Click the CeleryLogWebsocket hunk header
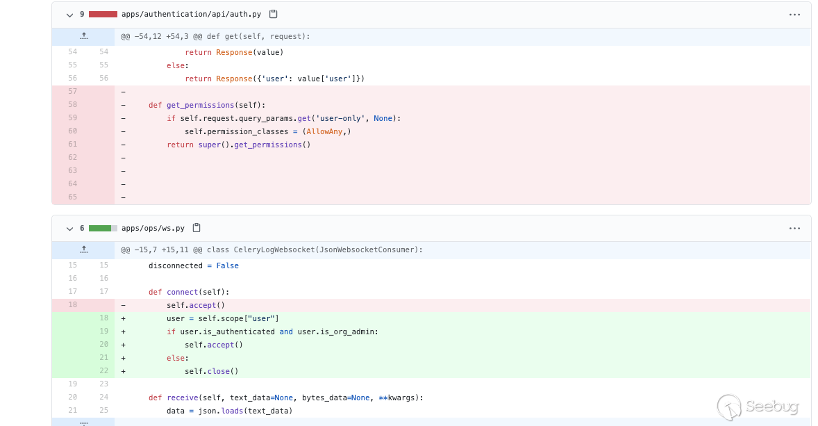Viewport: 818px width, 426px height. coord(272,249)
